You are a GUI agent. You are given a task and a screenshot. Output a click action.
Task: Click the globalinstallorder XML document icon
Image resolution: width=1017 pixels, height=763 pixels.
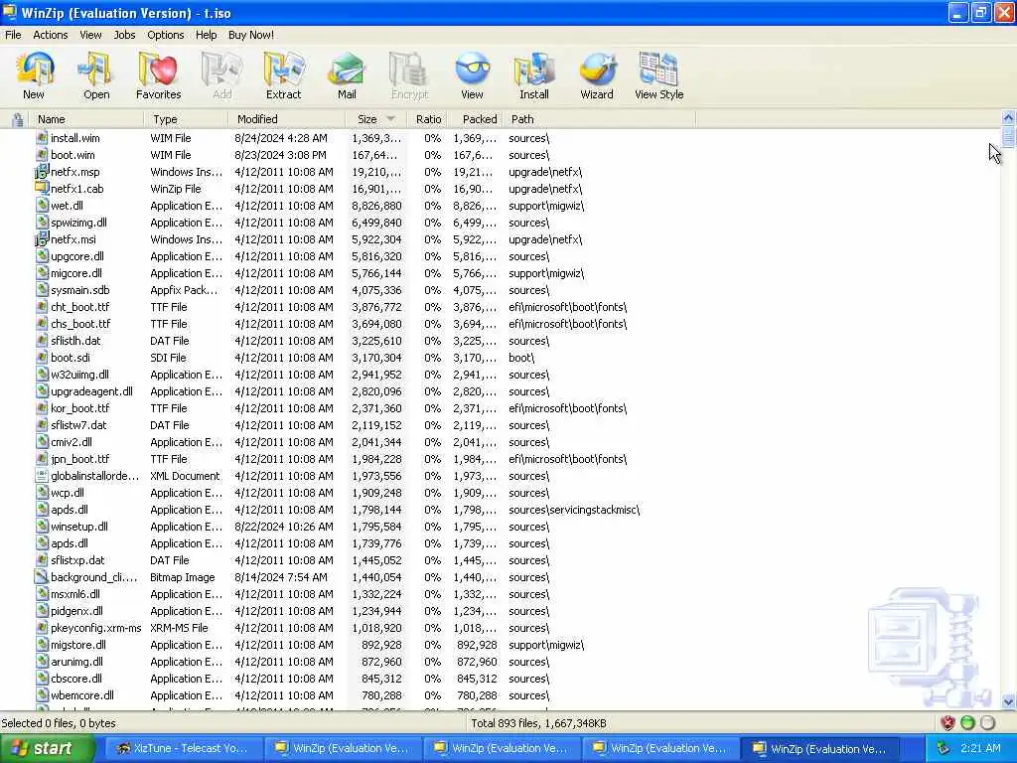coord(42,476)
